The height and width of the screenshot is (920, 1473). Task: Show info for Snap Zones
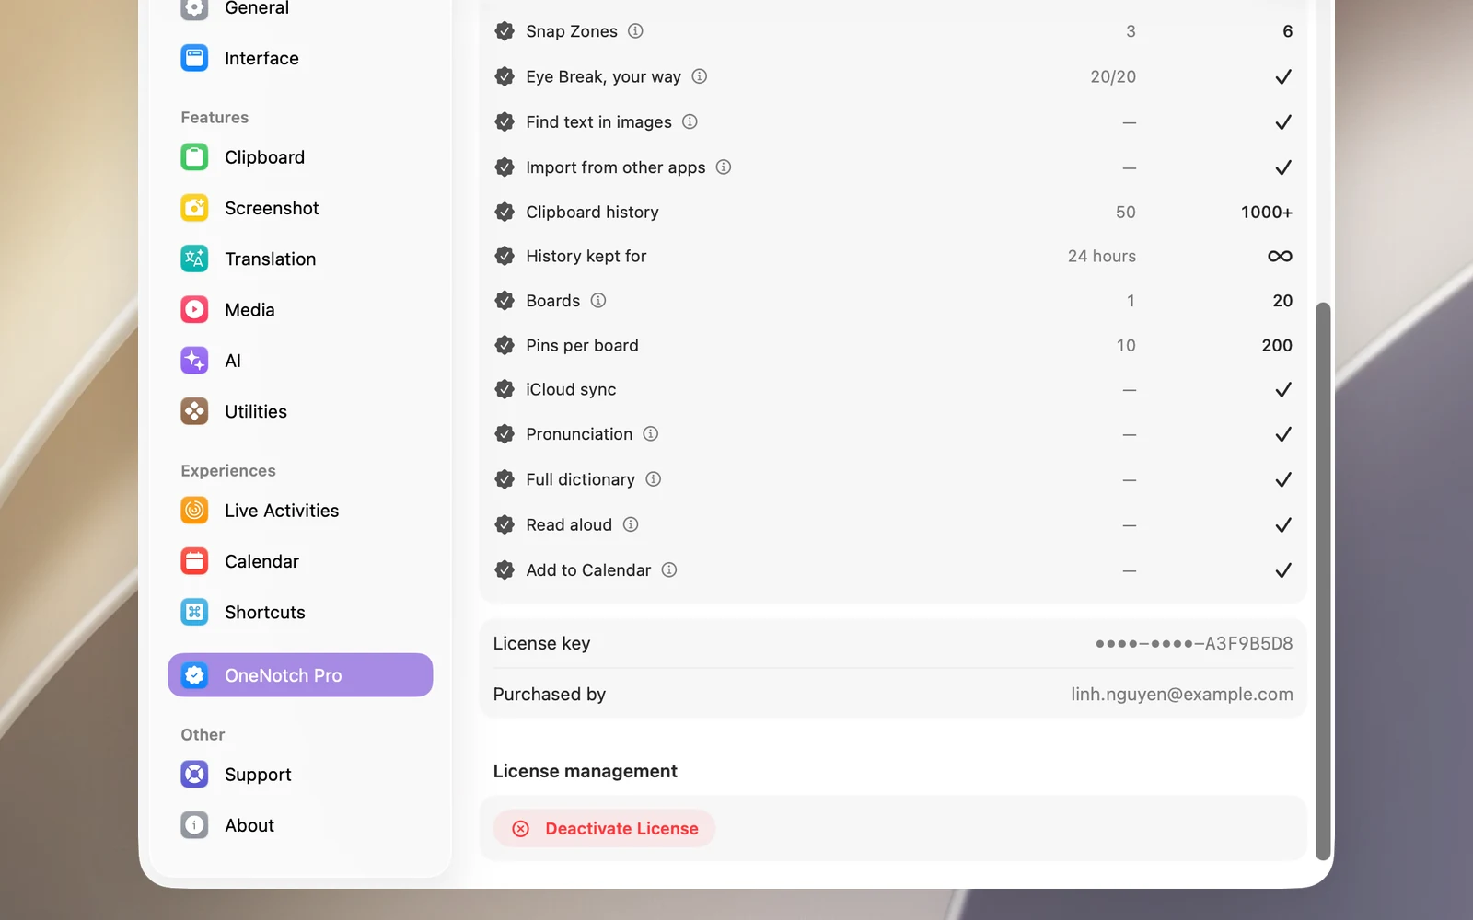[635, 31]
